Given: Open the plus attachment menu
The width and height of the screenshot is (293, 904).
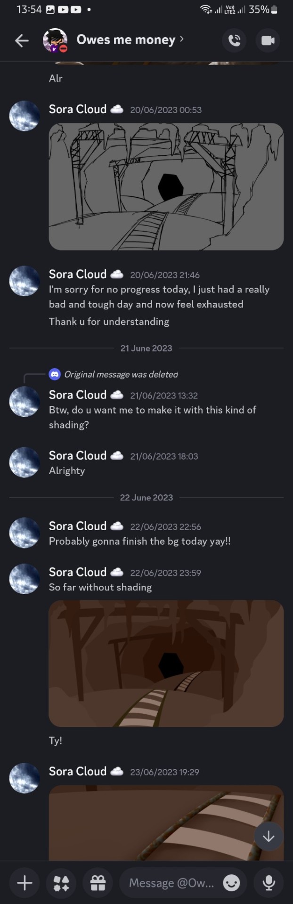Looking at the screenshot, I should pos(24,883).
